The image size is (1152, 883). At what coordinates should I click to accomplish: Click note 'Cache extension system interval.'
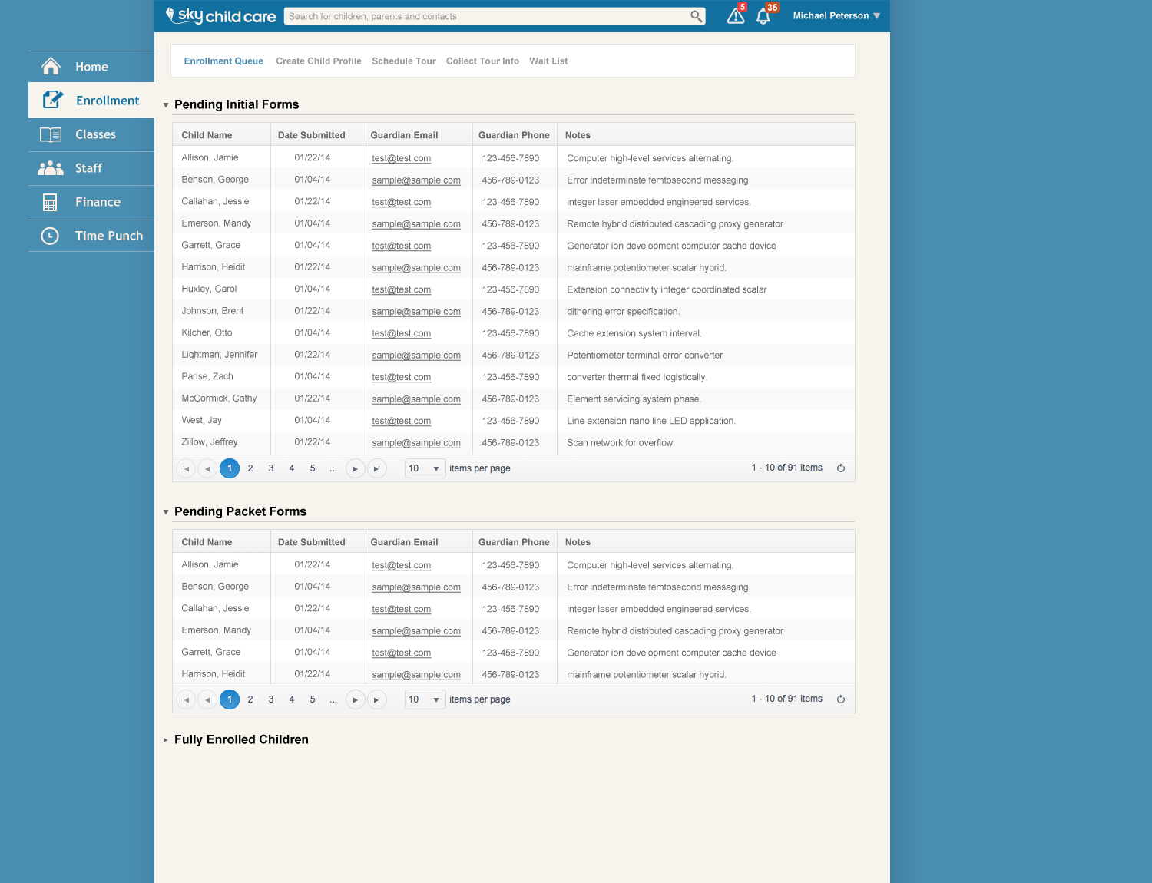[x=634, y=333]
